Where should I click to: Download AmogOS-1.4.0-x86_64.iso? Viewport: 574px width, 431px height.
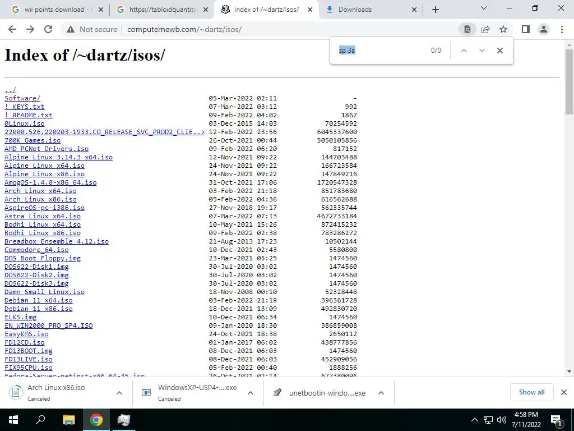pos(50,182)
